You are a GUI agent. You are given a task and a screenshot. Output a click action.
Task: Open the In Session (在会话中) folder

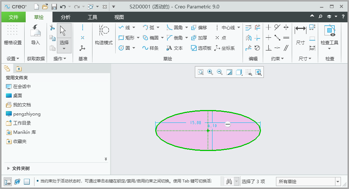[18, 87]
